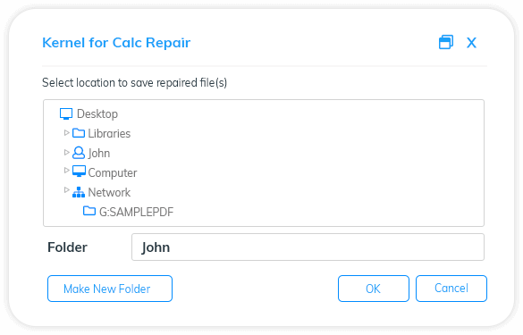Click the Cancel button

[451, 289]
